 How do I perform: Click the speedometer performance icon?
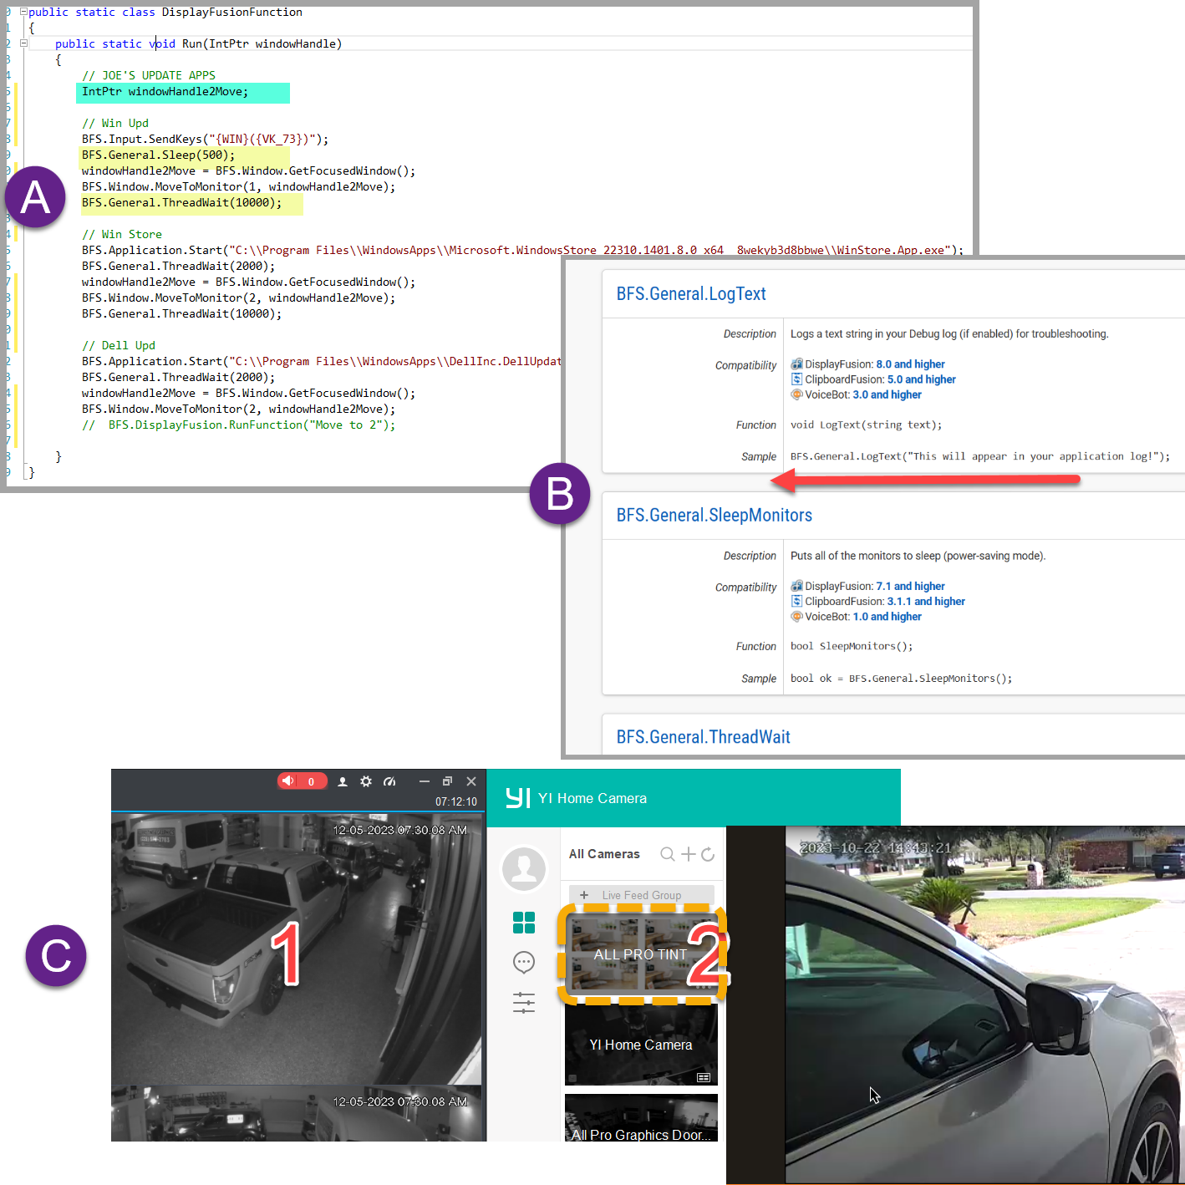pyautogui.click(x=389, y=781)
